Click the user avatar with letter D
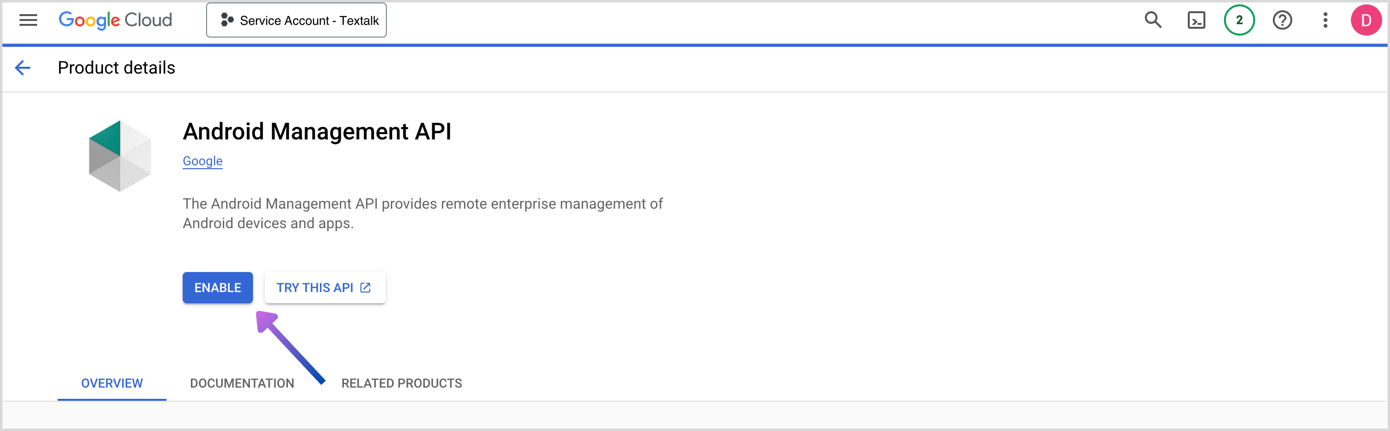This screenshot has height=431, width=1390. (1366, 20)
